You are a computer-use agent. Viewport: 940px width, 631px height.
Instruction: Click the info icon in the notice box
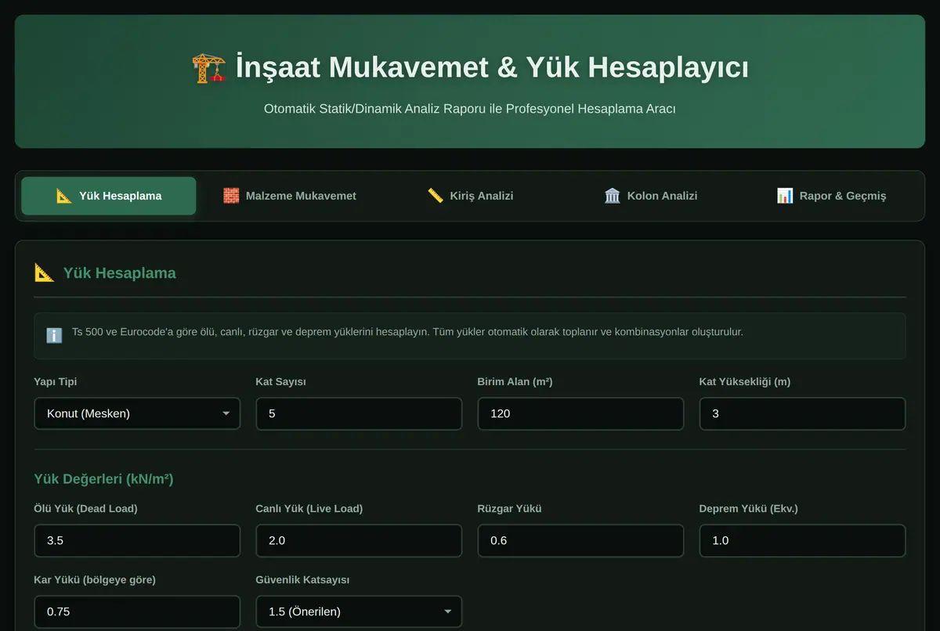(54, 335)
